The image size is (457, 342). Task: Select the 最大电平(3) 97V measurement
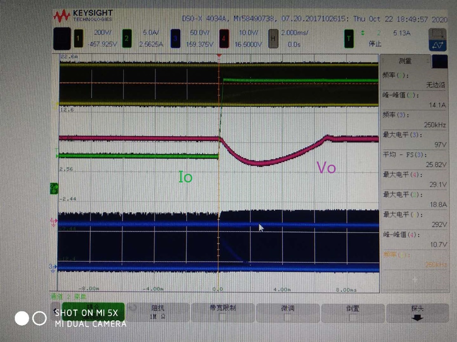[414, 139]
